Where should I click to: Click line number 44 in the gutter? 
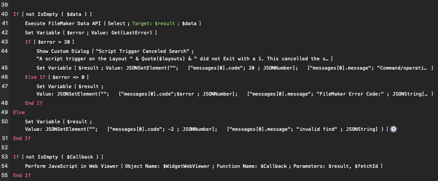click(x=4, y=51)
